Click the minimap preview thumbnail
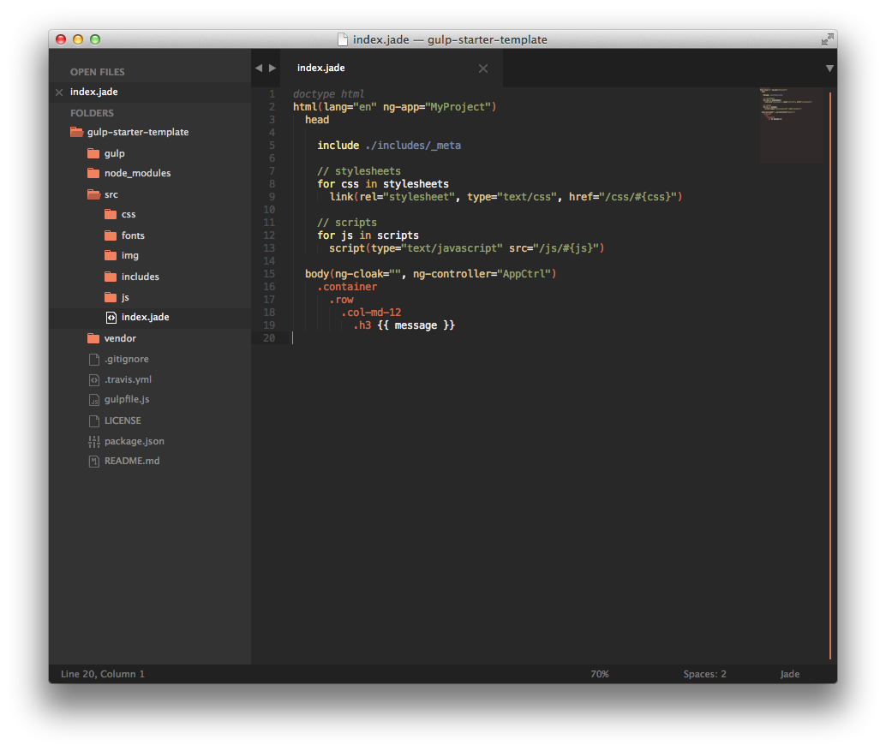Viewport: 886px width, 751px height. click(790, 125)
